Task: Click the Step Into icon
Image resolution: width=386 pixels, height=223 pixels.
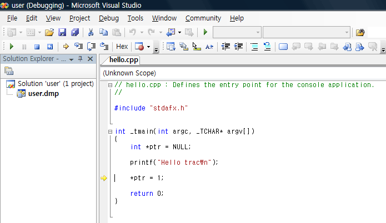Action: [x=78, y=47]
